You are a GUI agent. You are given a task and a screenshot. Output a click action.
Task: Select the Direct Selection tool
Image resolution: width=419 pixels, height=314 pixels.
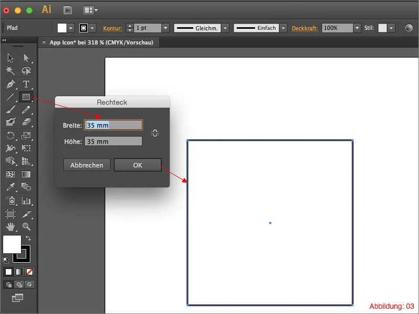[x=26, y=58]
